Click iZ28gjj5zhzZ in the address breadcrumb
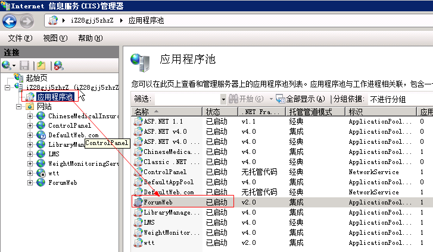Screen dimensions: 433x252 click(x=92, y=20)
